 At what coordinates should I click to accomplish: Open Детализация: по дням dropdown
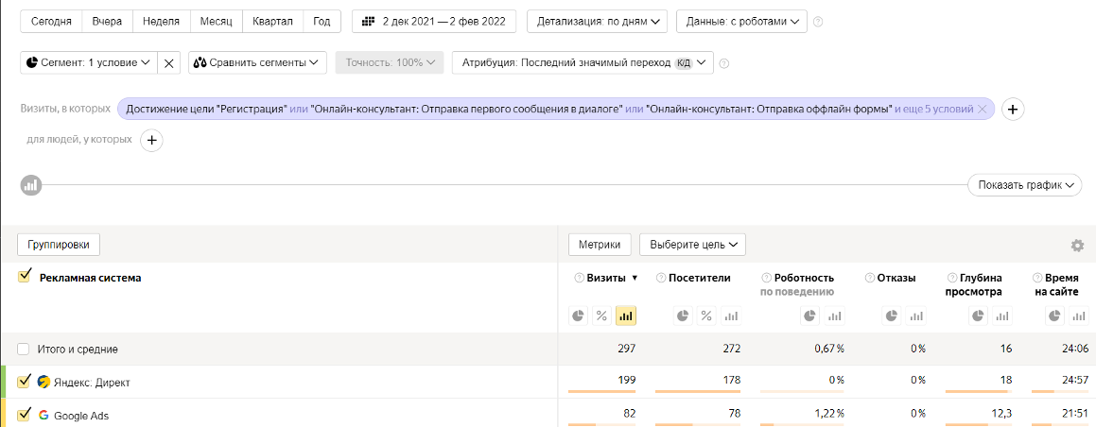coord(597,22)
